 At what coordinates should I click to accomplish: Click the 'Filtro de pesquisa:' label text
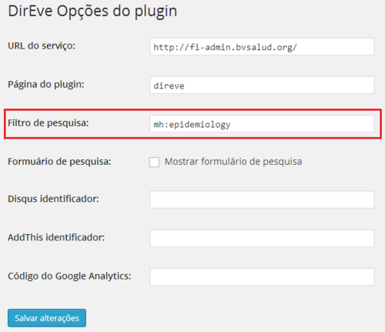[49, 123]
